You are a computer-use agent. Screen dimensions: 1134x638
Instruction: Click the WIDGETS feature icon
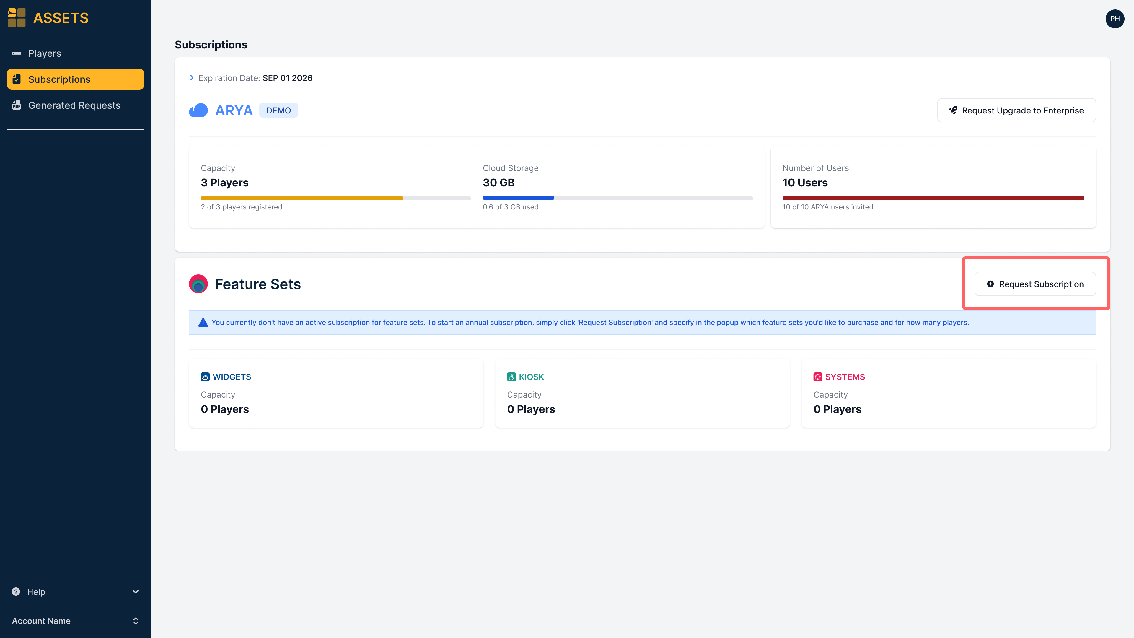click(x=205, y=377)
